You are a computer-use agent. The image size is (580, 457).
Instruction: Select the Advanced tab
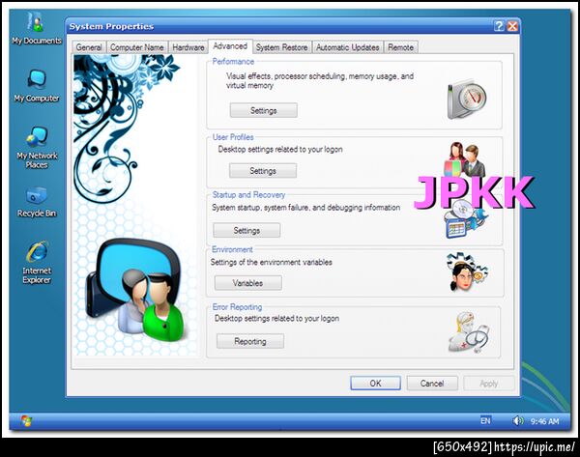pyautogui.click(x=230, y=46)
